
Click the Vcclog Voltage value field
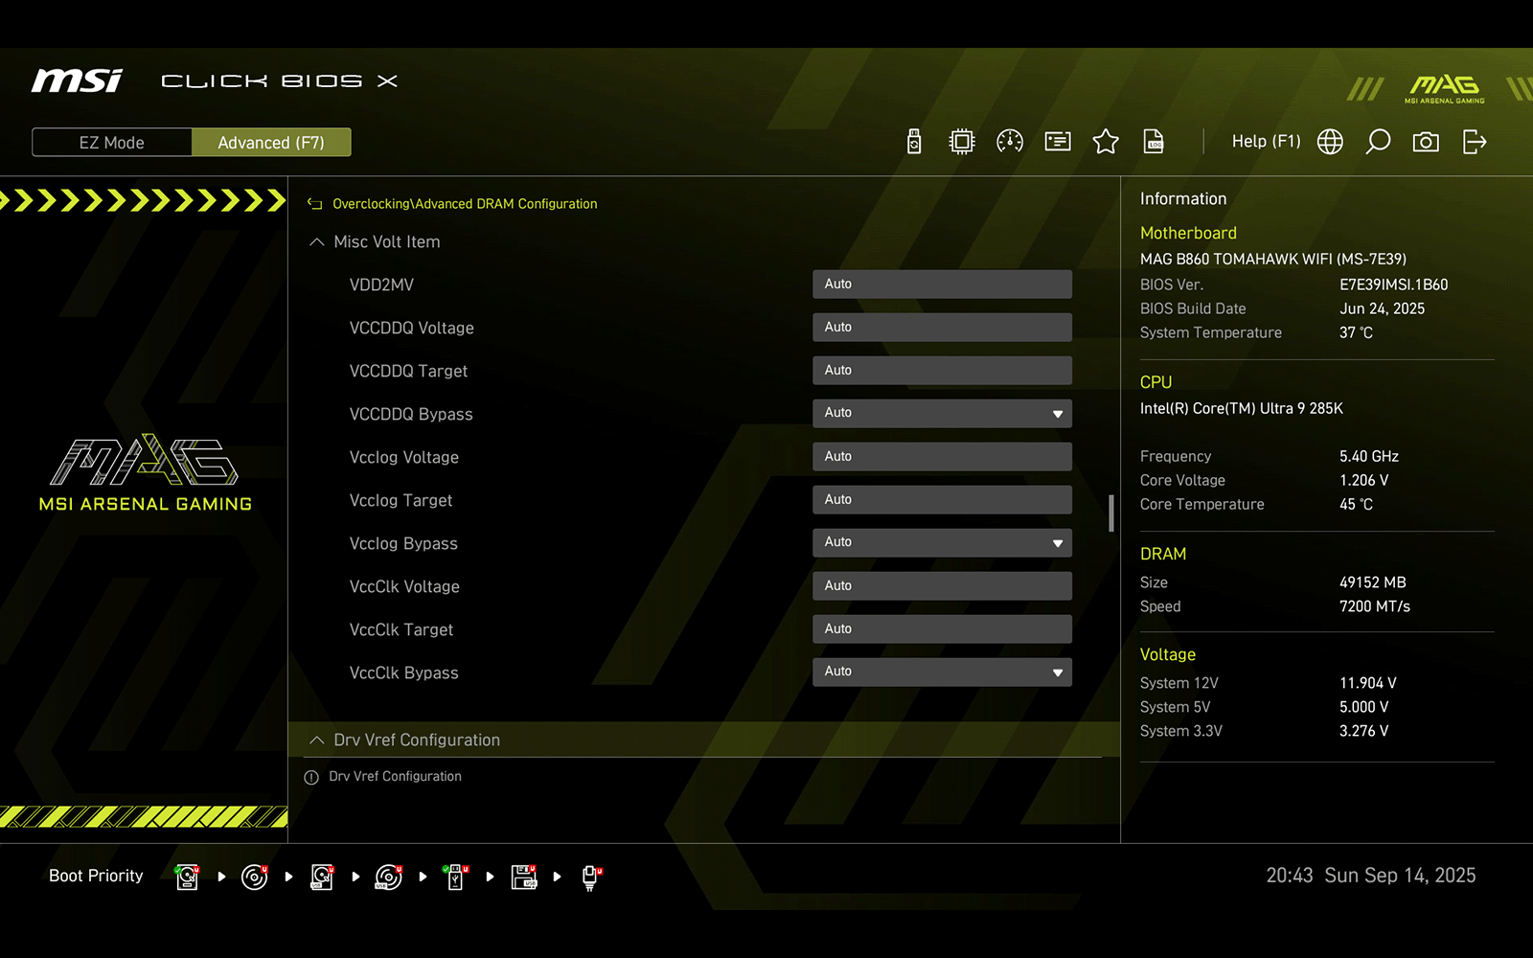pyautogui.click(x=942, y=456)
